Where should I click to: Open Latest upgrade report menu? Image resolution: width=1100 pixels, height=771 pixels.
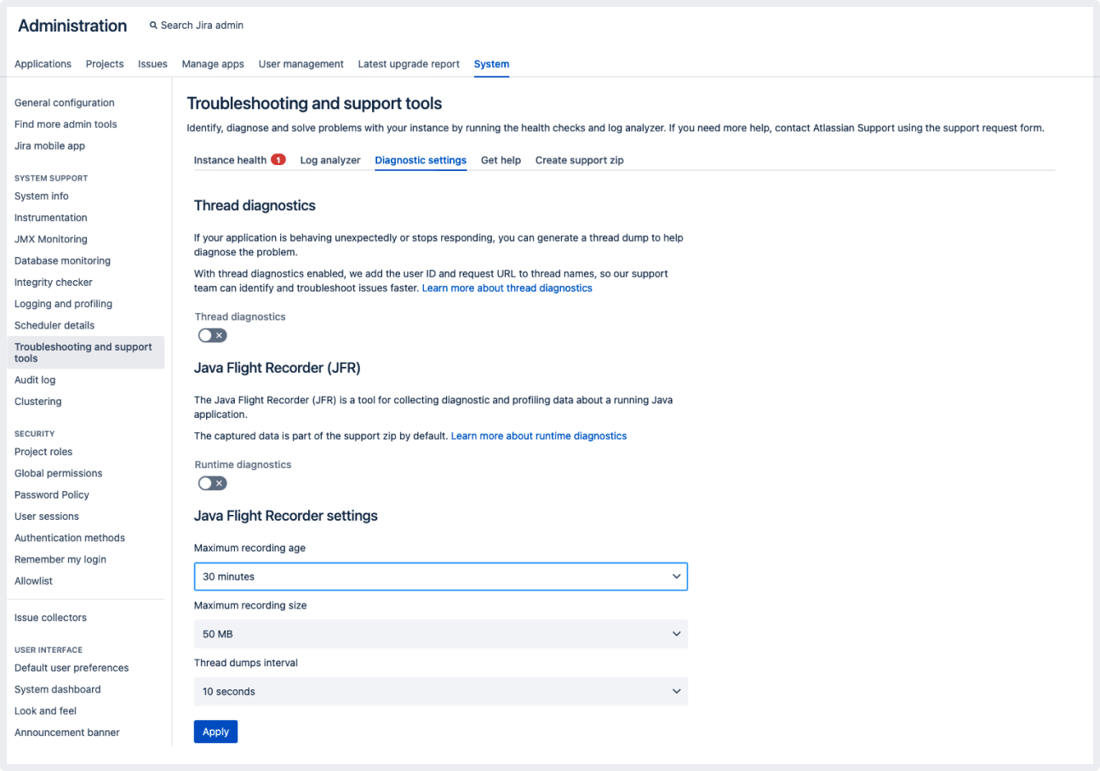[x=409, y=64]
